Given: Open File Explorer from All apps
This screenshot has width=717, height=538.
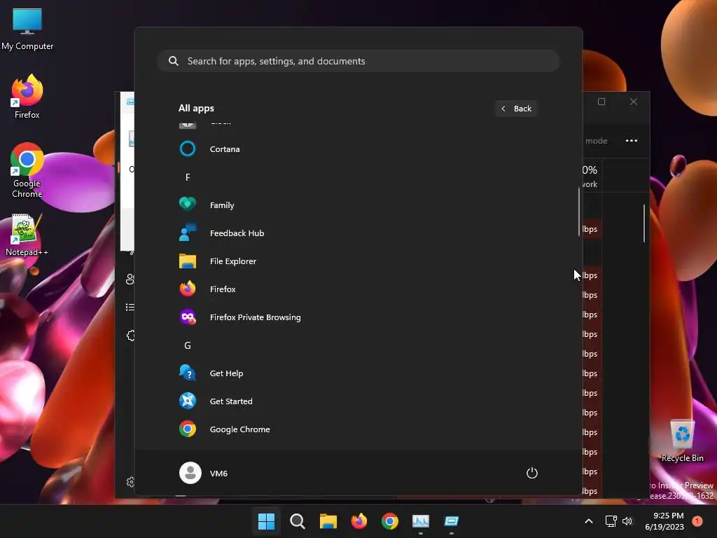Looking at the screenshot, I should point(358,261).
